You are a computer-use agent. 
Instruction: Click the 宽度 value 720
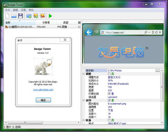pos(110,87)
